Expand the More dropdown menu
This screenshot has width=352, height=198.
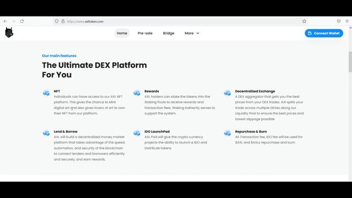(x=192, y=33)
